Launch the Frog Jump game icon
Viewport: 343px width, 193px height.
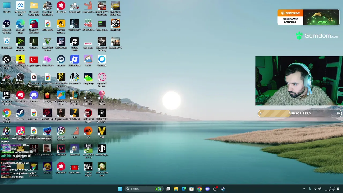[x=88, y=79]
